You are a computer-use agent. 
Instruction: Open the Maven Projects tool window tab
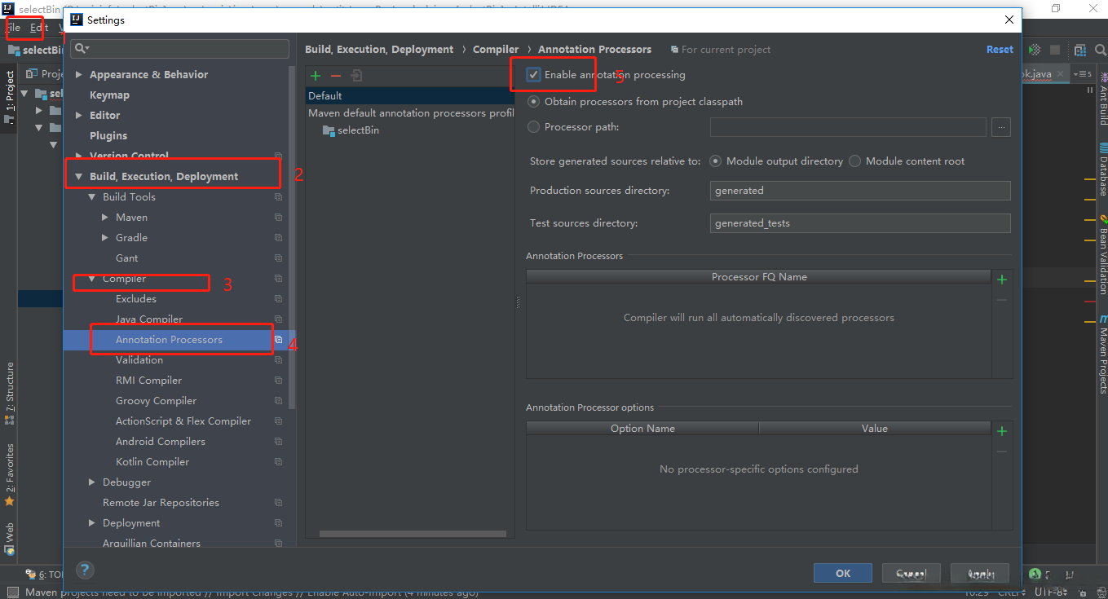pyautogui.click(x=1102, y=355)
